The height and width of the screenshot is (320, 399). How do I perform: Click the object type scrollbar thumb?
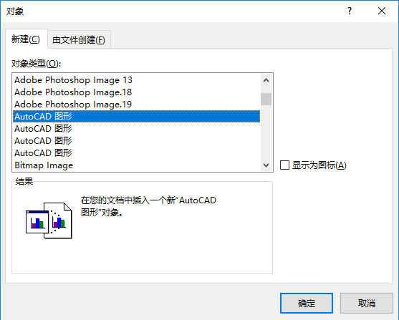click(266, 99)
